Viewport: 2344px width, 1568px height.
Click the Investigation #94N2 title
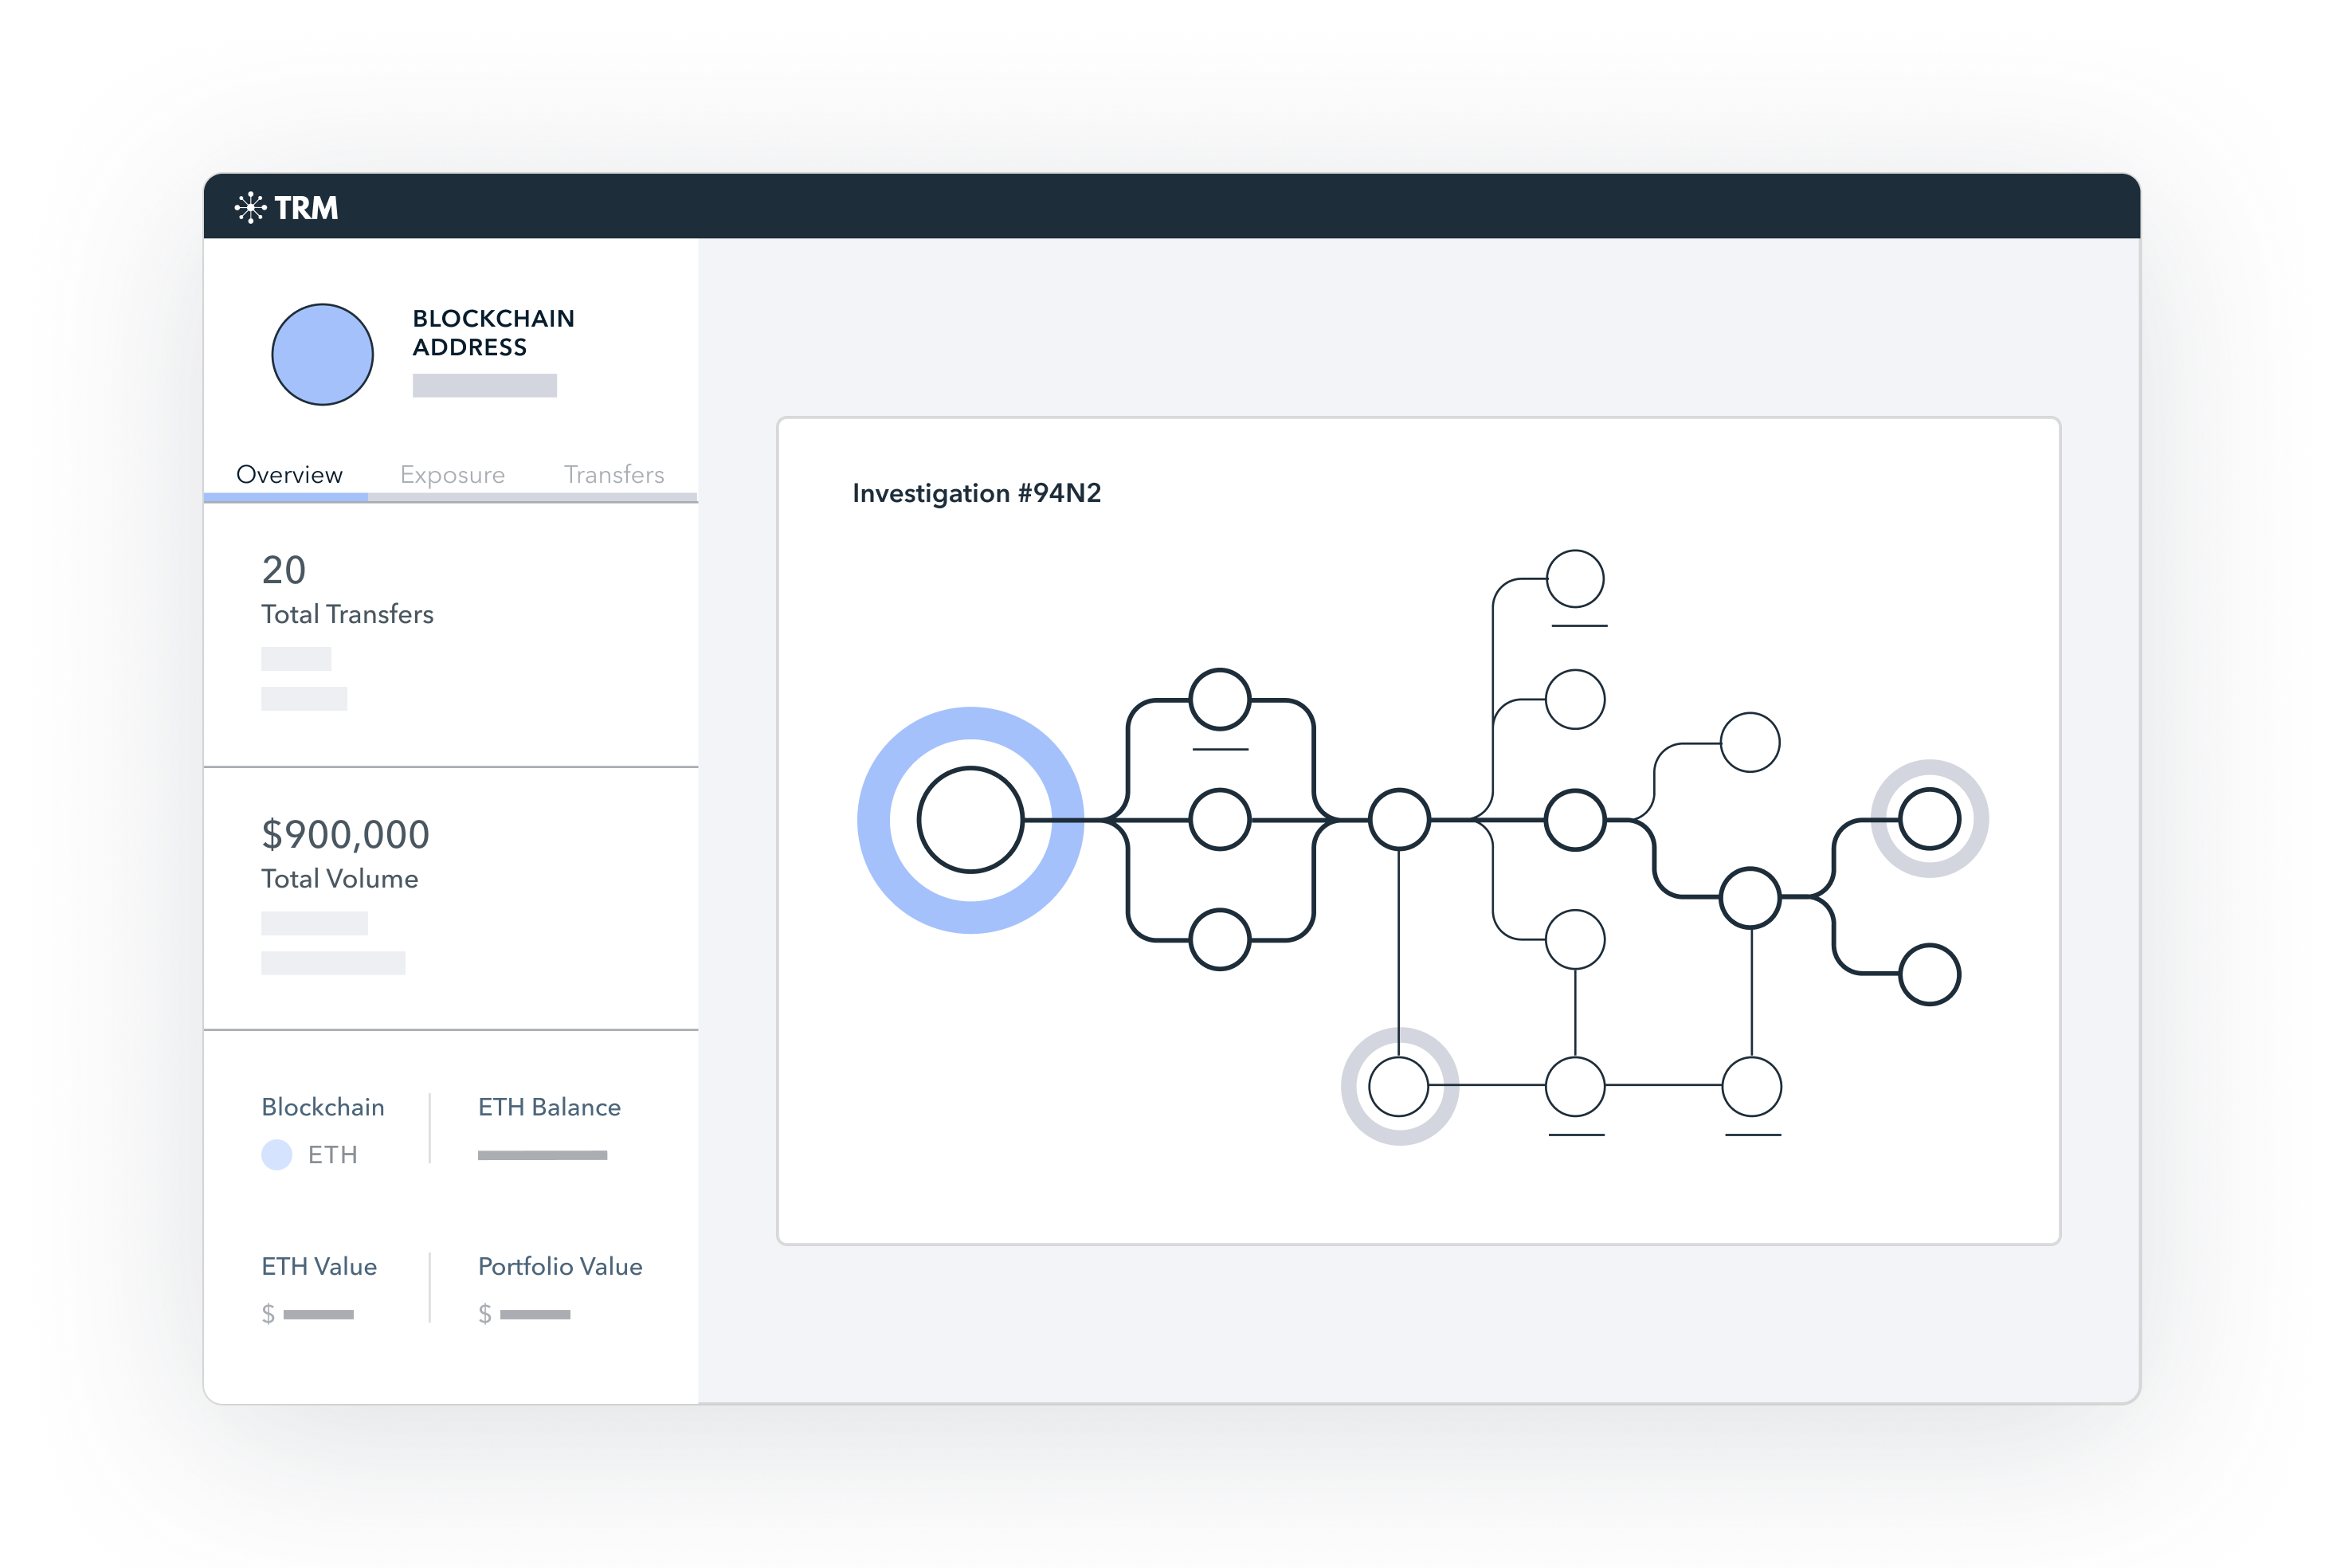point(976,493)
